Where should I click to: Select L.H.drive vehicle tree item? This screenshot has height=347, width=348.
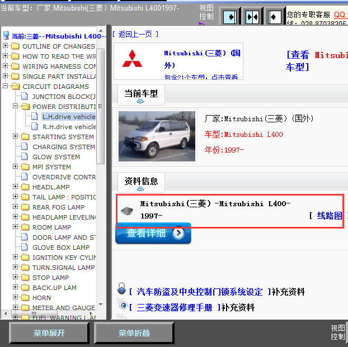[69, 117]
